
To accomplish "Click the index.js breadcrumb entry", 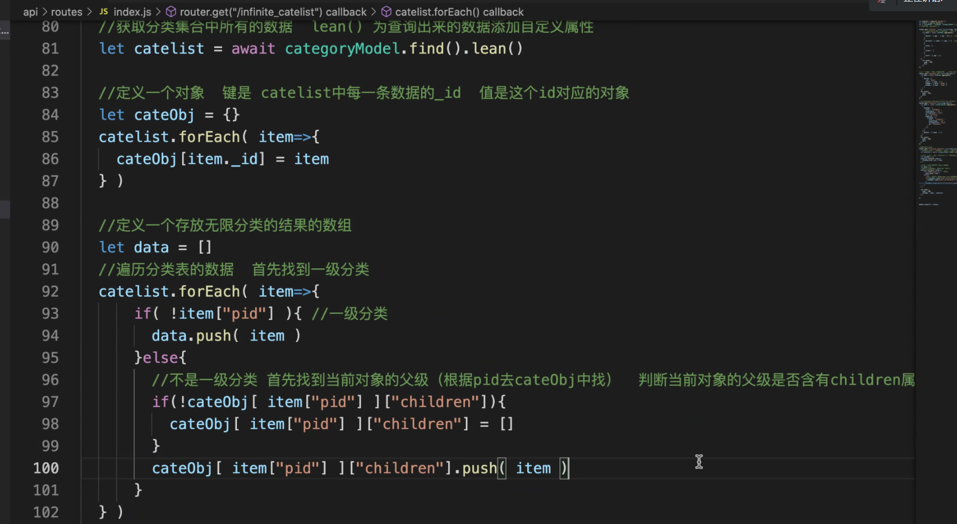I will (x=132, y=11).
